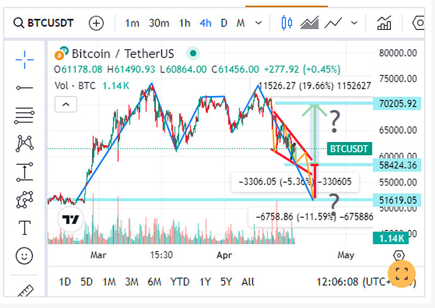
Task: Open candlestick chart style selector
Action: (x=287, y=23)
